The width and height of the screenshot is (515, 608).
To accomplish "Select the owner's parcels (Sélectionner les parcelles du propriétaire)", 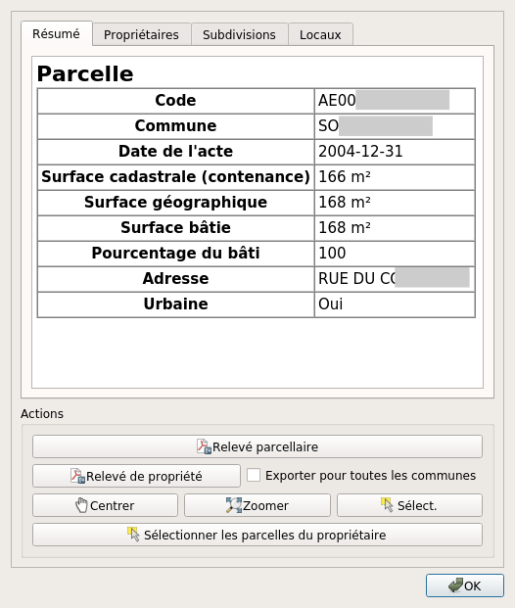I will coord(257,535).
